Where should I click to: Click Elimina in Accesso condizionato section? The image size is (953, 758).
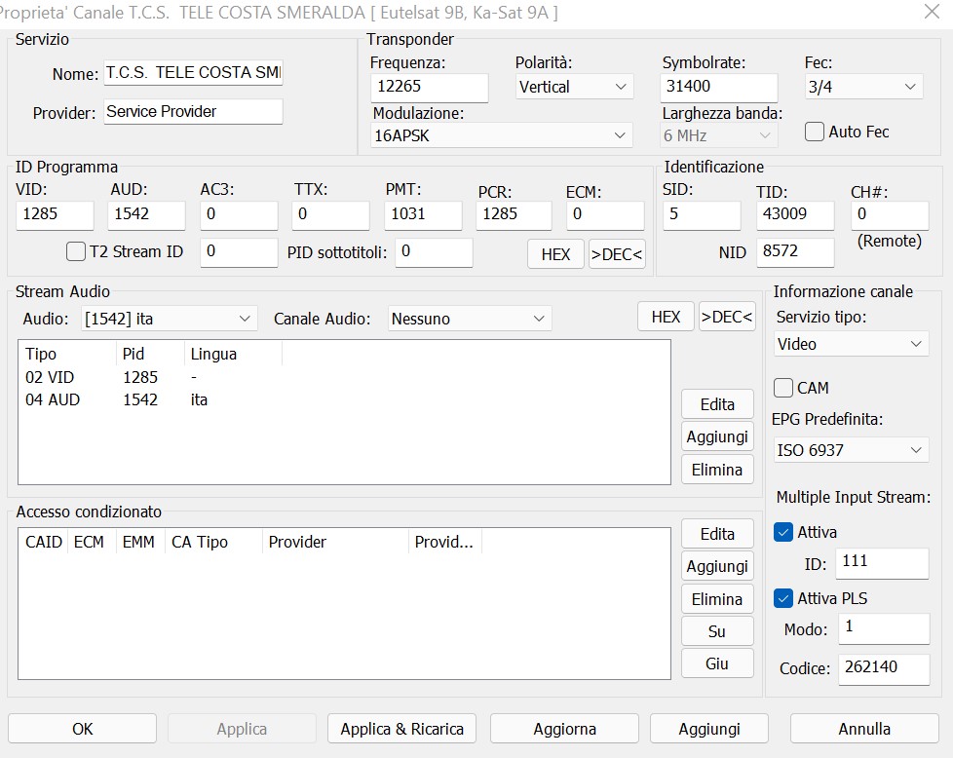pos(717,599)
